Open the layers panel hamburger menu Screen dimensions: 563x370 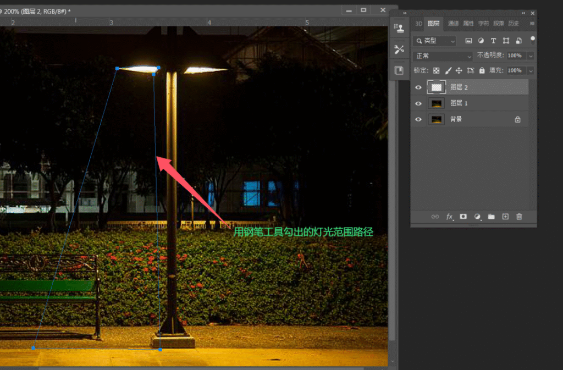(x=532, y=24)
